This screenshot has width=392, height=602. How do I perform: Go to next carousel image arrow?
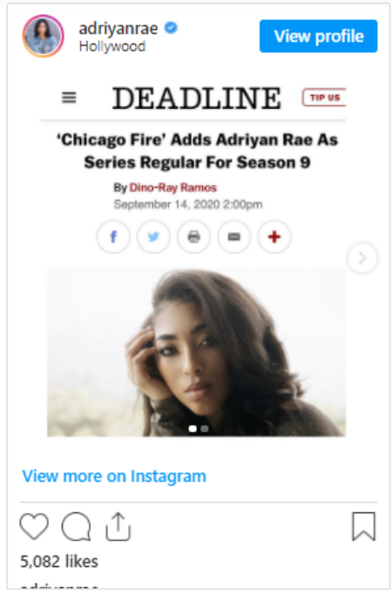pos(362,258)
